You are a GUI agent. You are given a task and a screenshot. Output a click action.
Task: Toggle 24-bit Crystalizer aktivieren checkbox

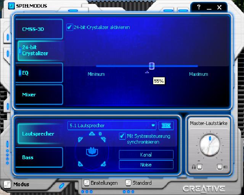point(69,27)
